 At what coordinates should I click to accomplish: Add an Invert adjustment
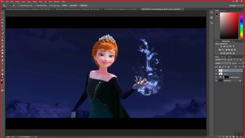point(221,53)
